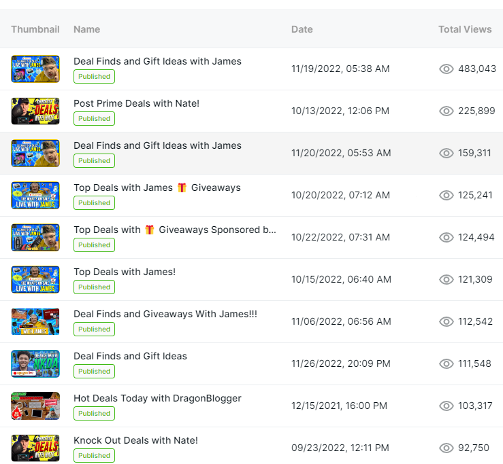Click the eye icon next to 124,494

pos(447,237)
